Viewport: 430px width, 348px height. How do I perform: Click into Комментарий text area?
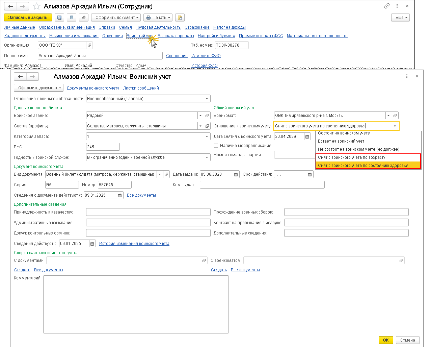pyautogui.click(x=136, y=304)
